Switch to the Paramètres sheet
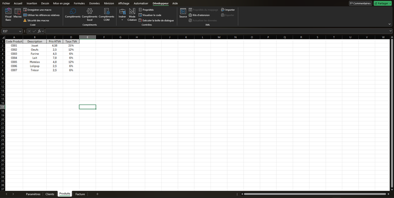 [33, 194]
